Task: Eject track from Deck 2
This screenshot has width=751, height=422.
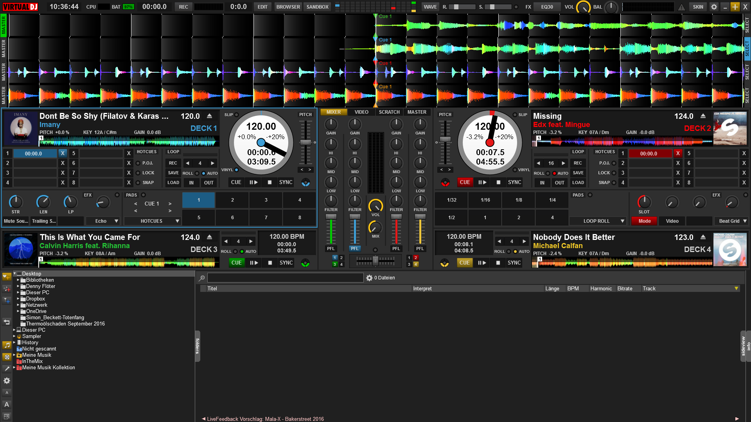Action: pos(703,116)
